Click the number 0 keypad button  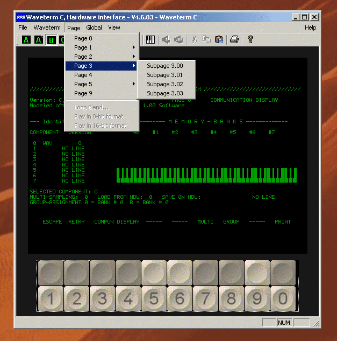[x=283, y=298]
